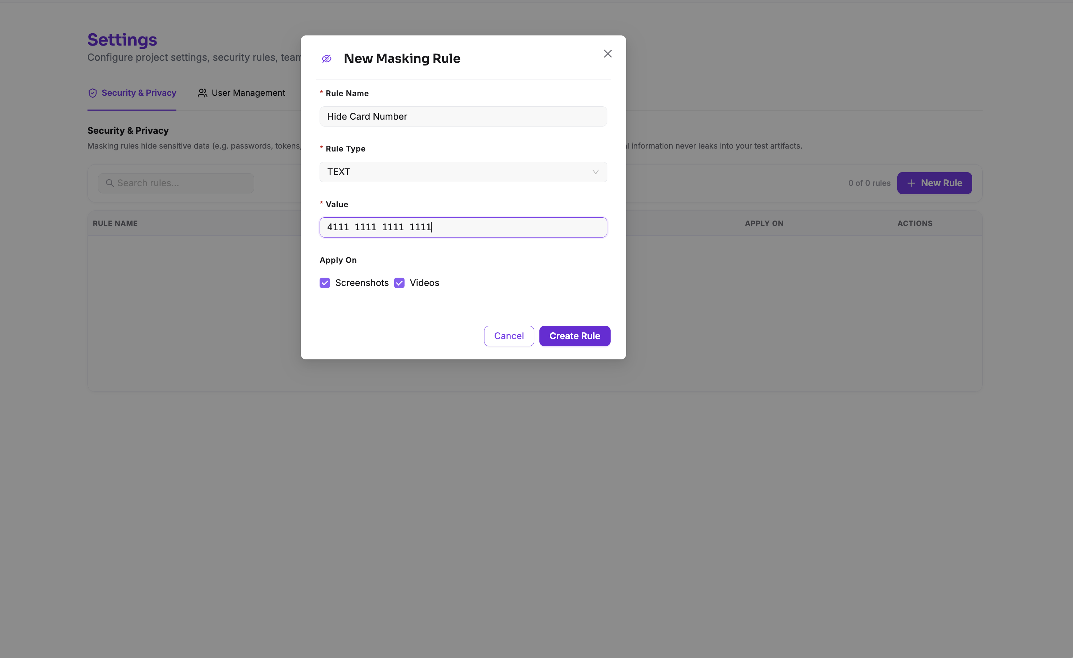This screenshot has height=658, width=1073.
Task: Close the New Masking Rule dialog
Action: tap(607, 54)
